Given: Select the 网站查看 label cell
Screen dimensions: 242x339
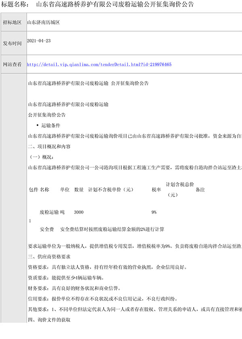Looking at the screenshot, I should pyautogui.click(x=14, y=64).
